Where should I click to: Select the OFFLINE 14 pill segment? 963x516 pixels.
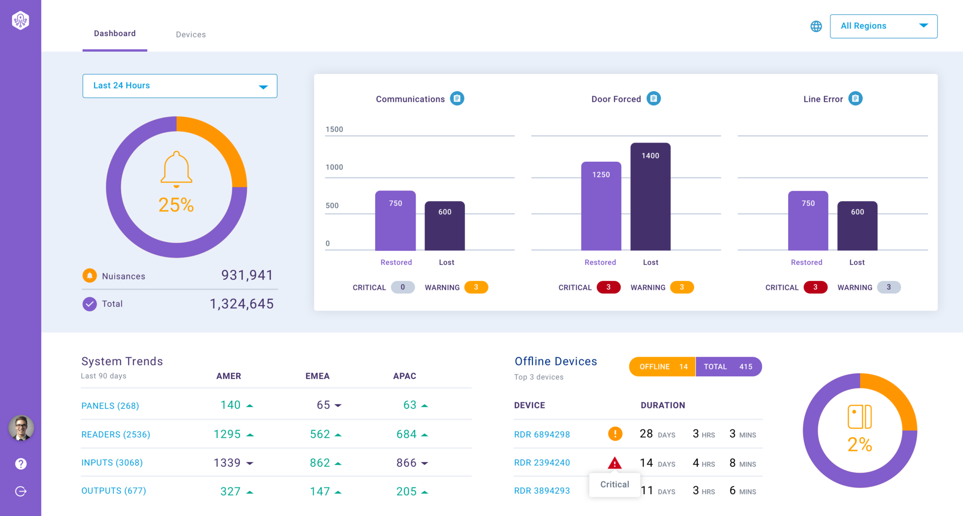pos(663,366)
